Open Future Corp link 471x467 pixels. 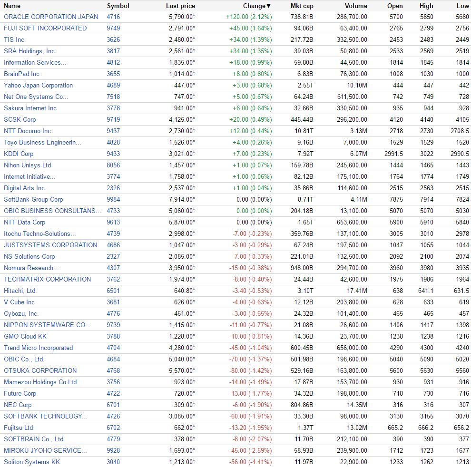[x=20, y=393]
